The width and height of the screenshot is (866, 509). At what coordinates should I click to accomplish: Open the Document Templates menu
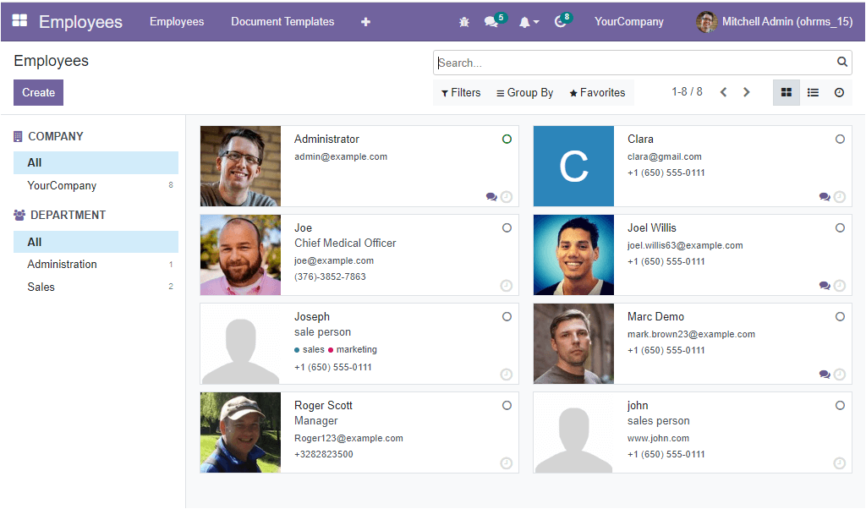[282, 22]
